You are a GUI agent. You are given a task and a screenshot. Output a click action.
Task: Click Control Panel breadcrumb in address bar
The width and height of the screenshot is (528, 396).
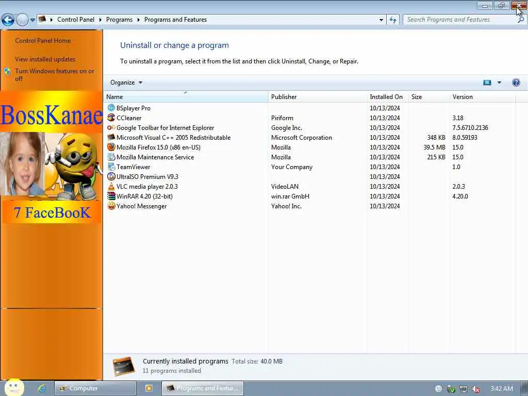pyautogui.click(x=76, y=20)
